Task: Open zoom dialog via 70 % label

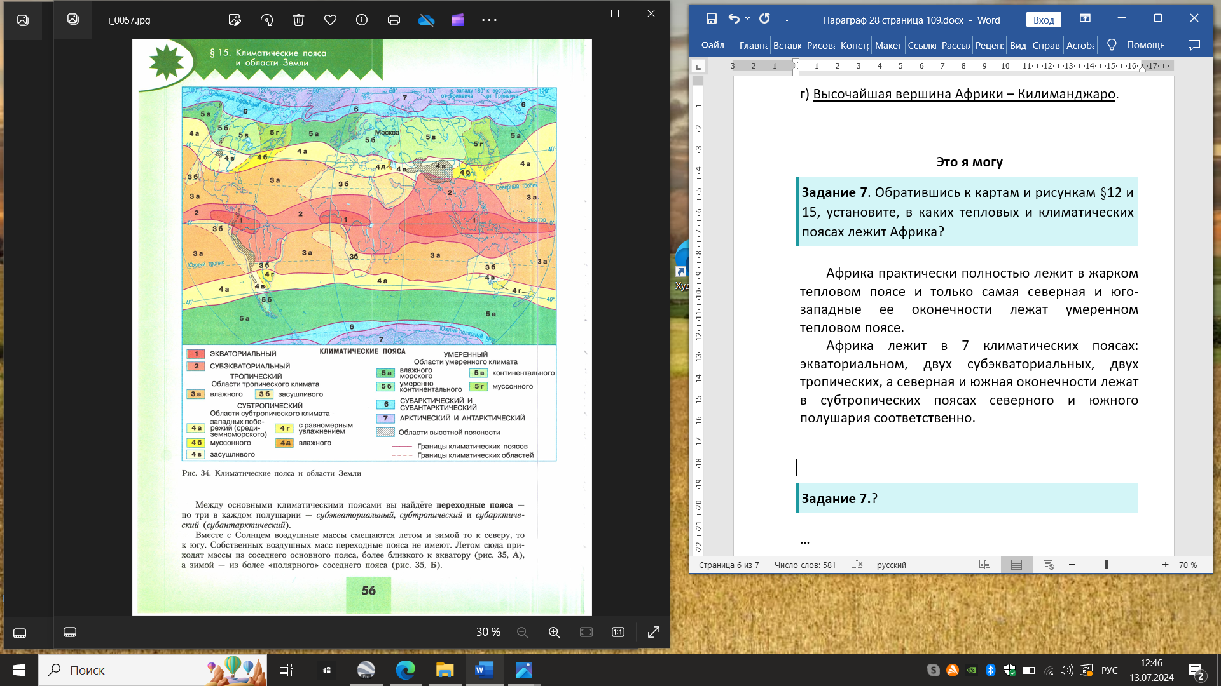Action: tap(1188, 565)
